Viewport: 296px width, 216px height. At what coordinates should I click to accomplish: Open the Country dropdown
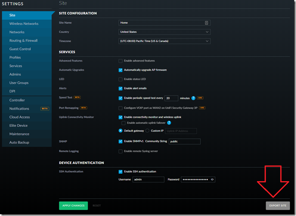[x=164, y=32]
